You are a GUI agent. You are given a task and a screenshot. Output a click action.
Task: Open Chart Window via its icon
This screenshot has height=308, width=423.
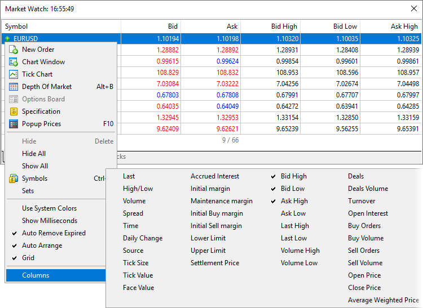point(14,62)
